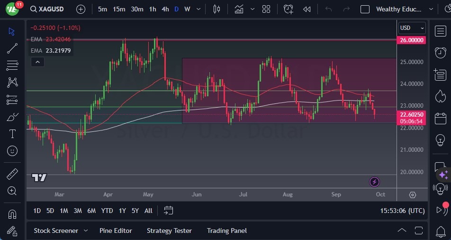This screenshot has width=451, height=240.
Task: Select the trend line drawing tool
Action: (12, 48)
